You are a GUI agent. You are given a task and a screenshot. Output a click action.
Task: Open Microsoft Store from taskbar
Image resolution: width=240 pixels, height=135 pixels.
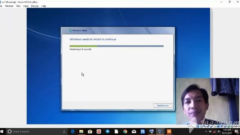pyautogui.click(x=90, y=132)
